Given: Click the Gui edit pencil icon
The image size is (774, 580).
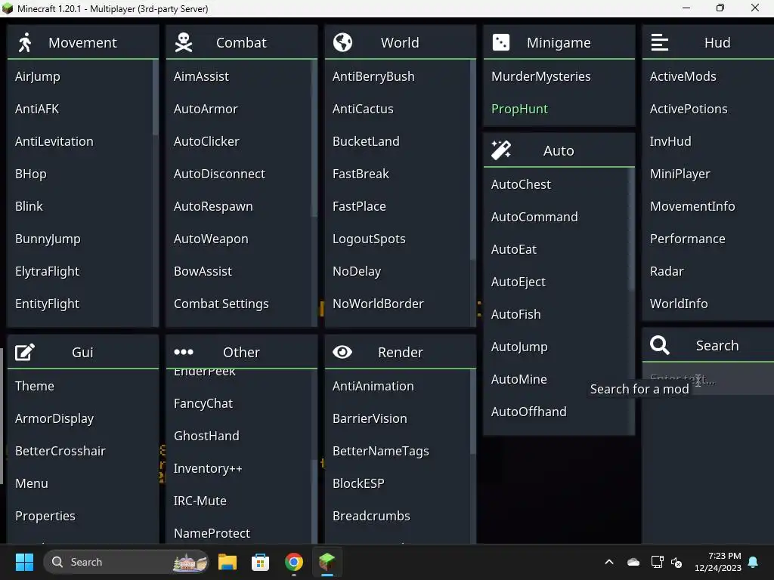Looking at the screenshot, I should tap(25, 352).
